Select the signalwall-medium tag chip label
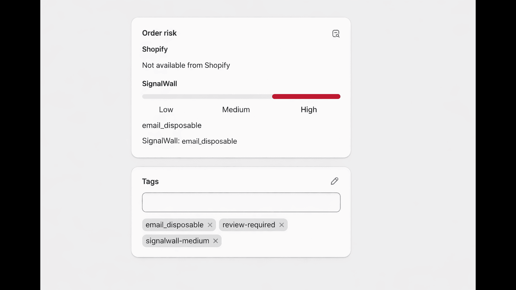The height and width of the screenshot is (290, 516). click(x=177, y=241)
